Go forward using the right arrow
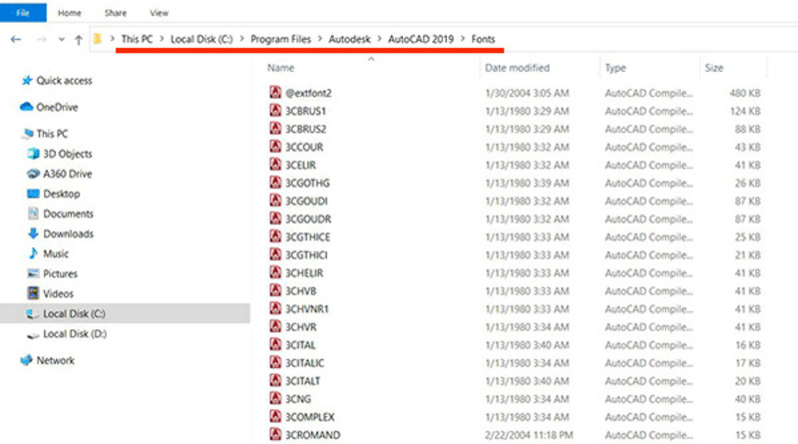The image size is (798, 444). tap(41, 39)
